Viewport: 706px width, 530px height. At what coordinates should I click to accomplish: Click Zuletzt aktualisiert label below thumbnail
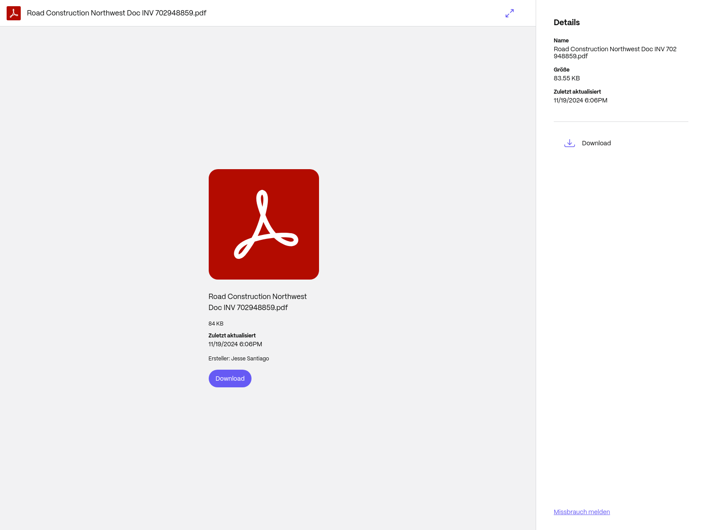point(232,336)
